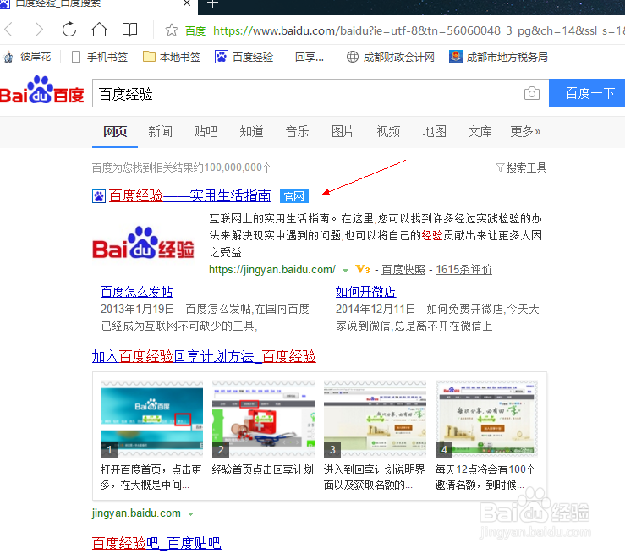The width and height of the screenshot is (625, 554).
Task: Switch to the 新闻 tab
Action: click(x=160, y=131)
